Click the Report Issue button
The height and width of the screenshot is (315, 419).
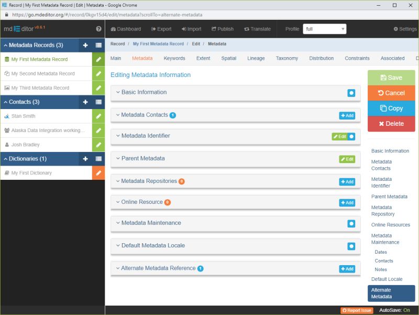click(x=357, y=310)
